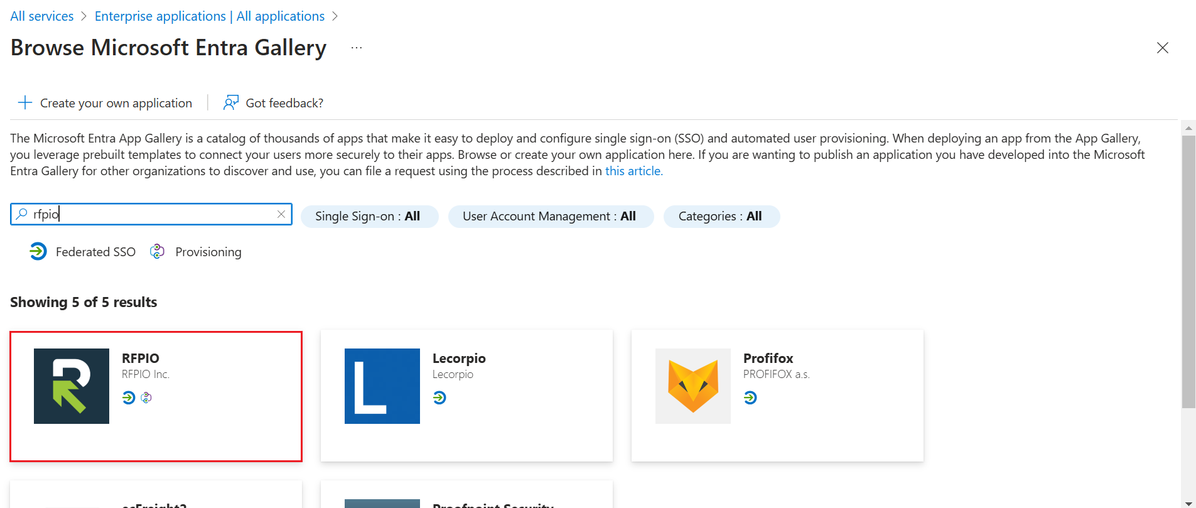Click 'Showing 5 of 5 results' text
Screen dimensions: 1196x508
click(x=84, y=302)
